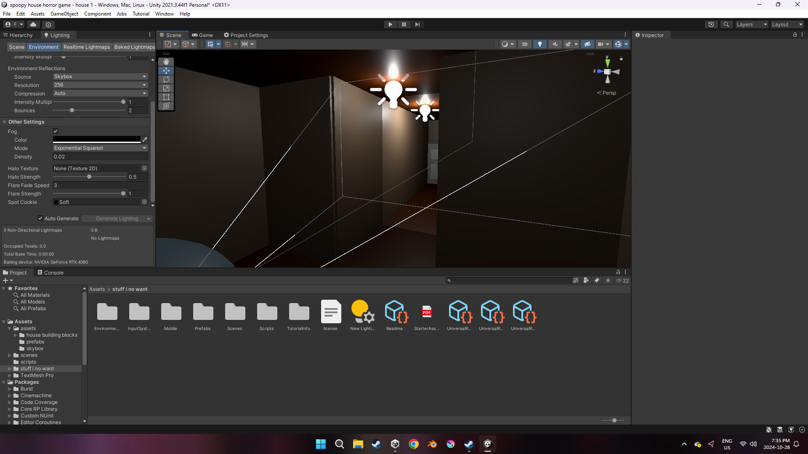The height and width of the screenshot is (454, 808).
Task: Open the Fog Mode dropdown showing Exponential Squared
Action: [100, 148]
